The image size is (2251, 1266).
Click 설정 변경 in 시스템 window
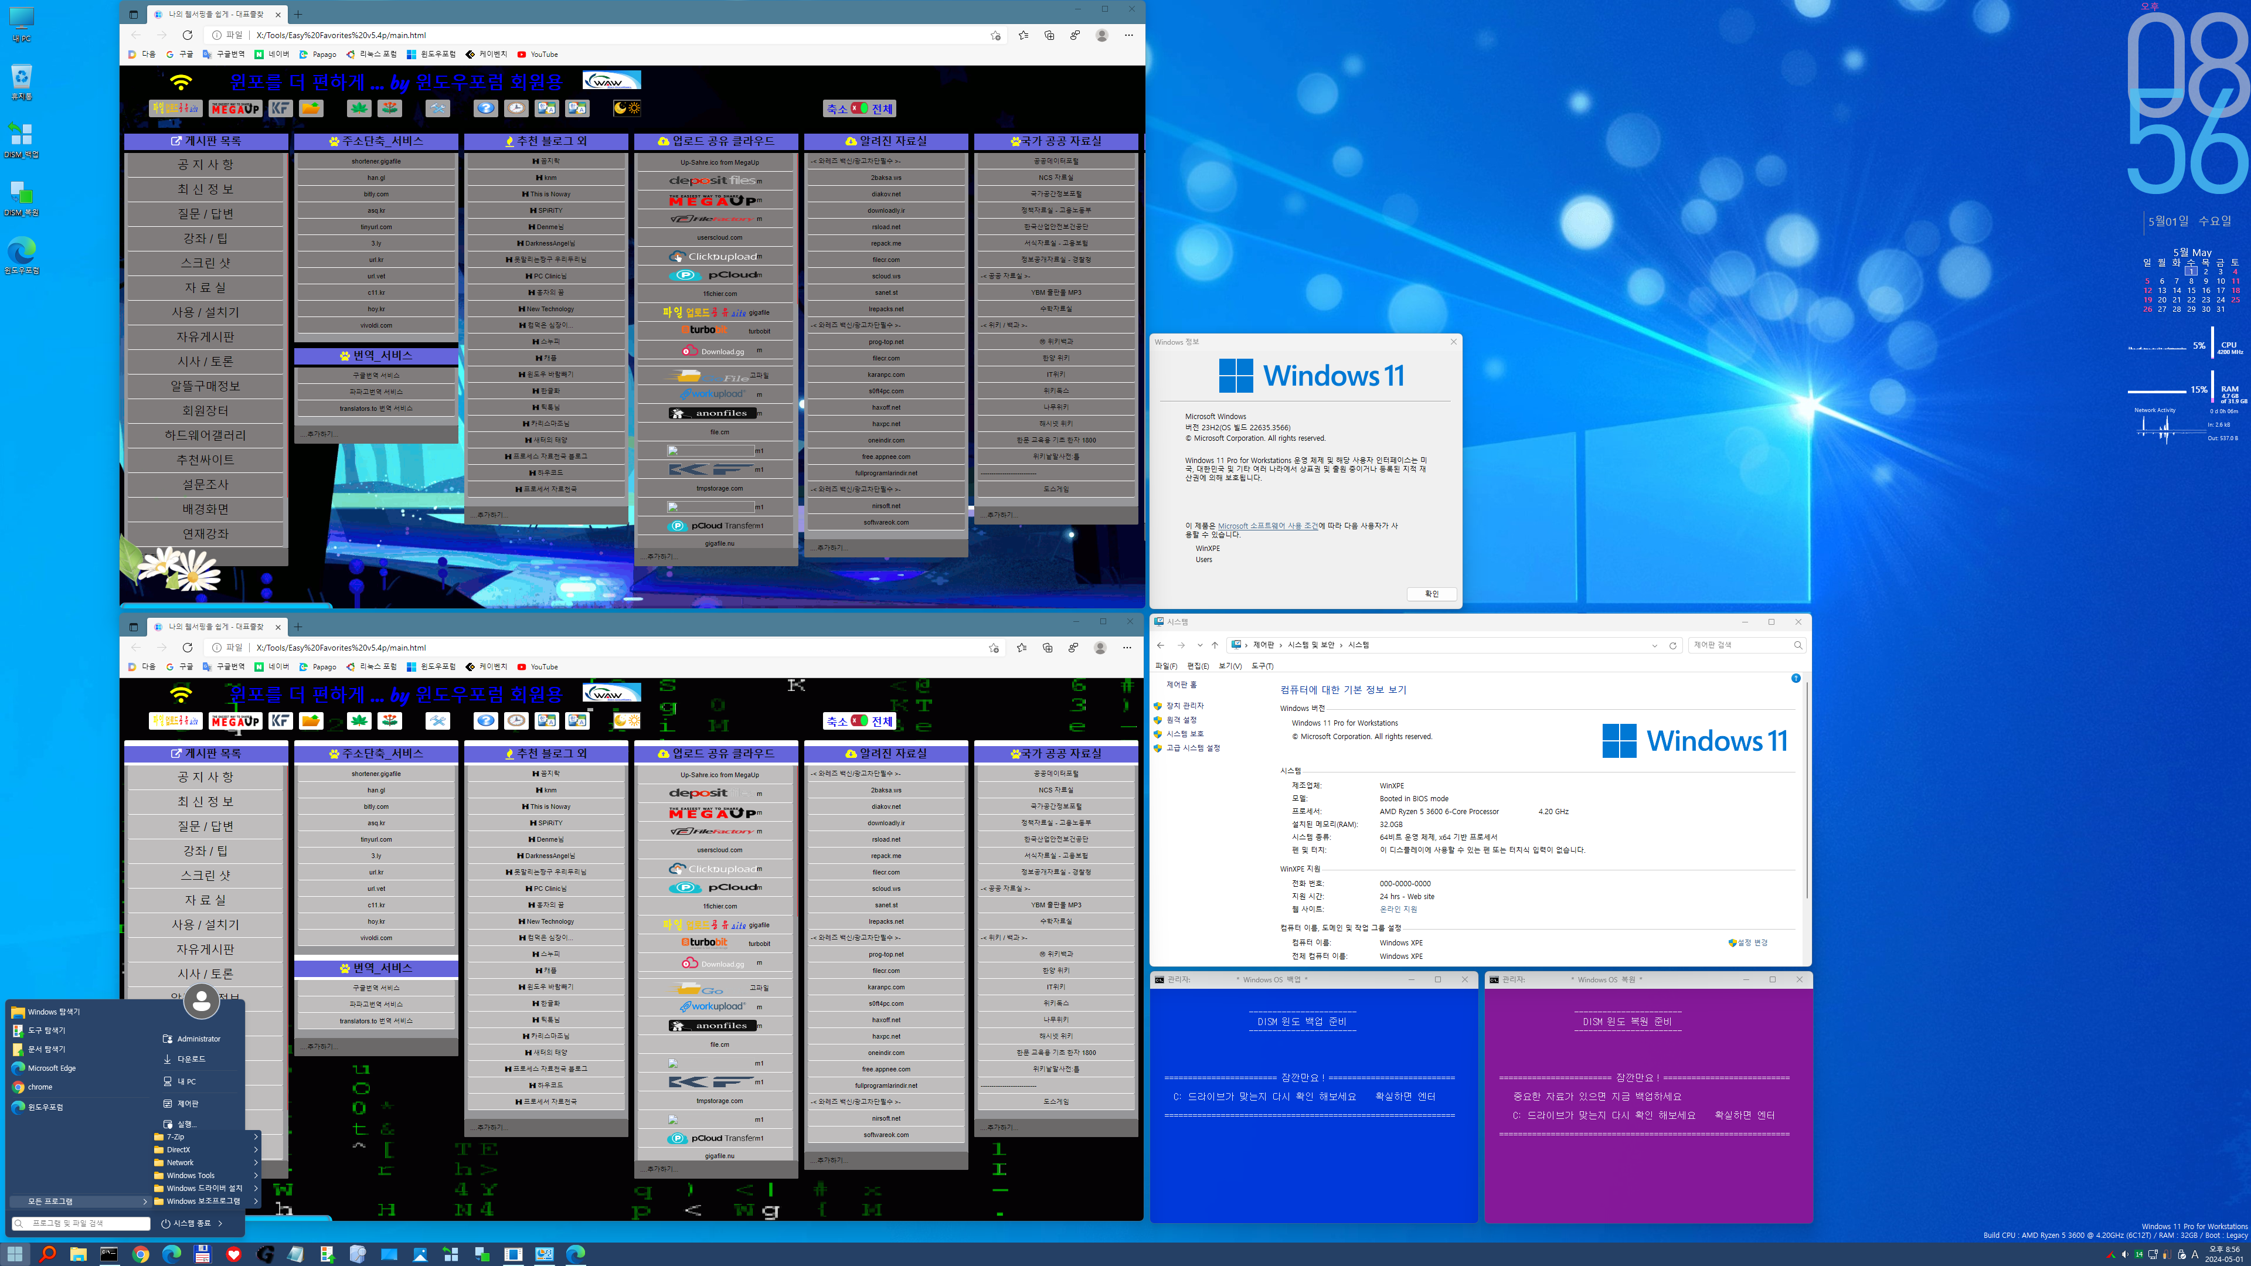(x=1752, y=942)
